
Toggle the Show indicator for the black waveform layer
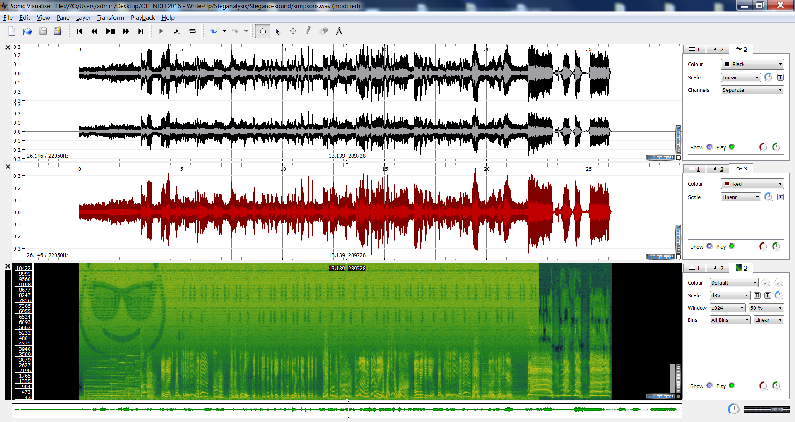pos(709,147)
